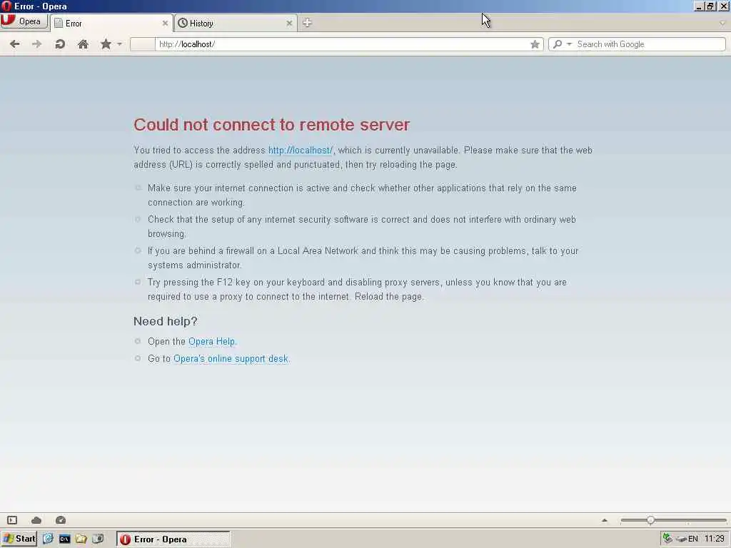Bookmark this page with address bar star
The height and width of the screenshot is (548, 731).
(x=535, y=44)
